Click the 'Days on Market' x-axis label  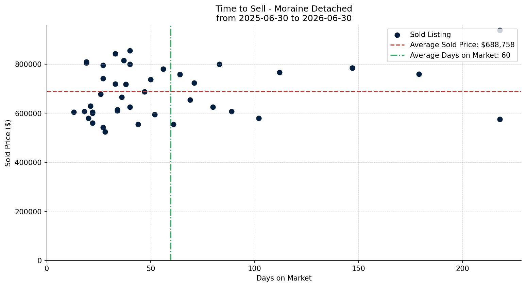click(284, 278)
